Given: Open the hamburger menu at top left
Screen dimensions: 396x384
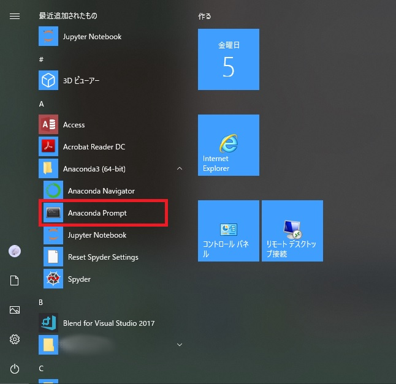Looking at the screenshot, I should pyautogui.click(x=14, y=17).
